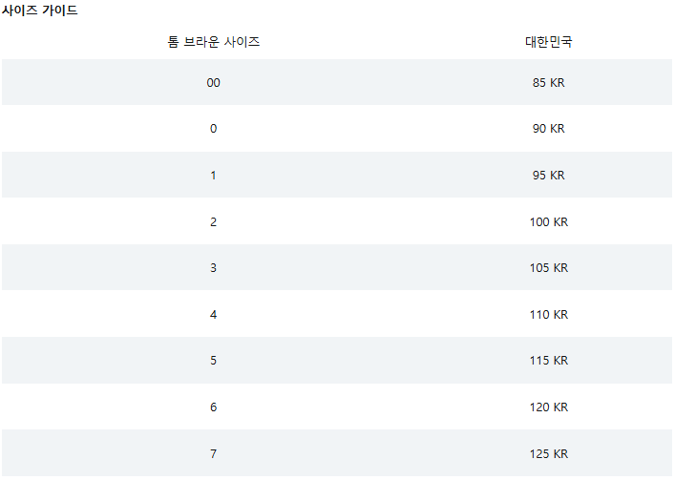Select size 2 cell

click(x=214, y=222)
